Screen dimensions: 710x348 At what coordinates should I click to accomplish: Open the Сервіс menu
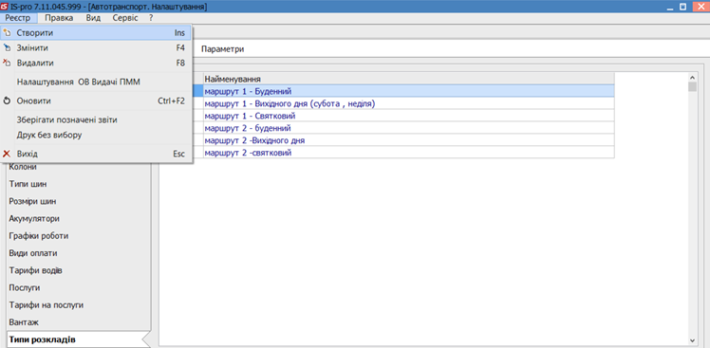tap(125, 18)
